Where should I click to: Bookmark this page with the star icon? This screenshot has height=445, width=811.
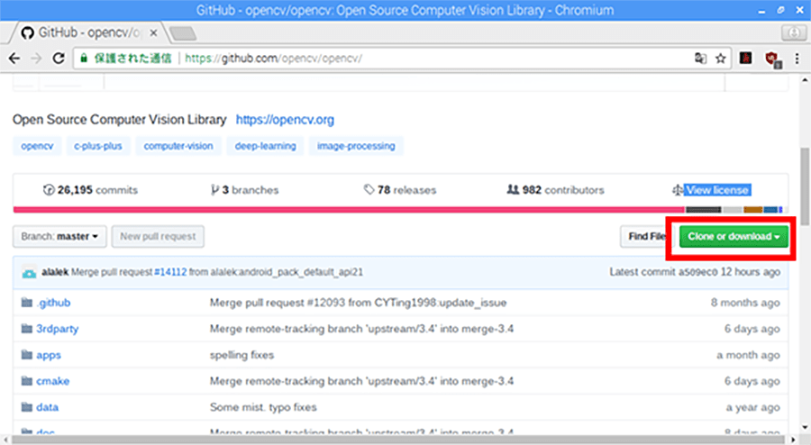point(721,59)
